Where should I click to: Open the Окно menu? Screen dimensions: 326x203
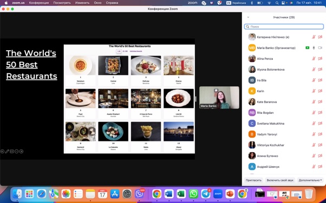pyautogui.click(x=97, y=3)
